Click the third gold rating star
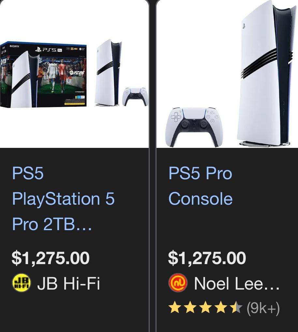The image size is (298, 332). coord(205,308)
